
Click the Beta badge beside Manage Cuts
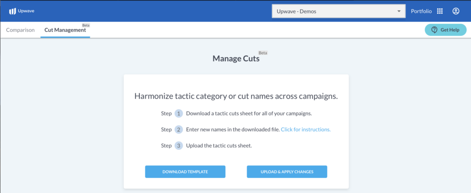pyautogui.click(x=263, y=53)
